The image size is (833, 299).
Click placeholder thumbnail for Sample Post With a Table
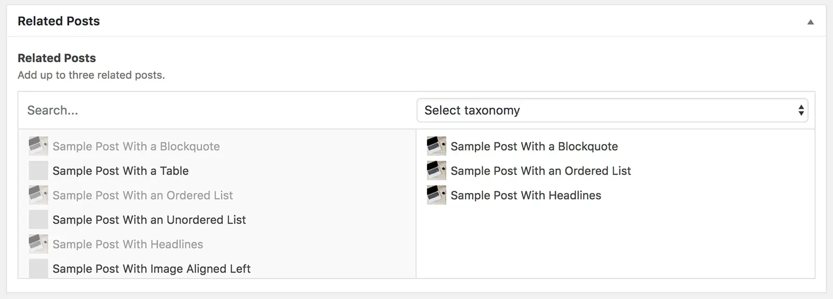pyautogui.click(x=39, y=171)
